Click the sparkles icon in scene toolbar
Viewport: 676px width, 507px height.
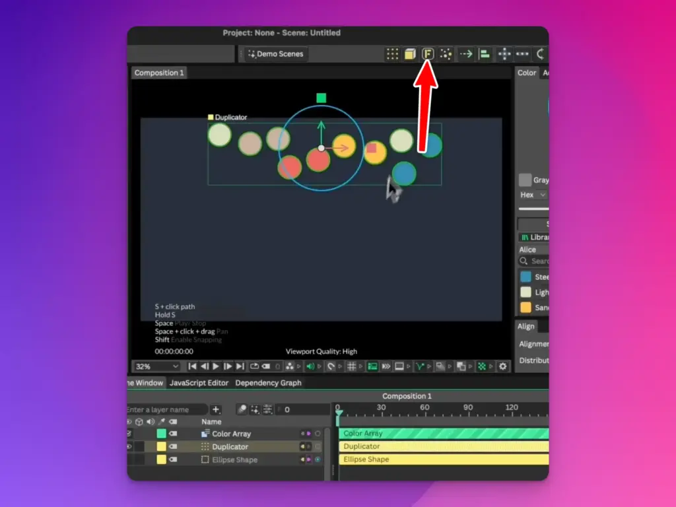pos(255,409)
